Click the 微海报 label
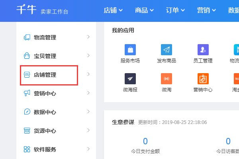Screen dimensions: 239x159 tap(130, 90)
